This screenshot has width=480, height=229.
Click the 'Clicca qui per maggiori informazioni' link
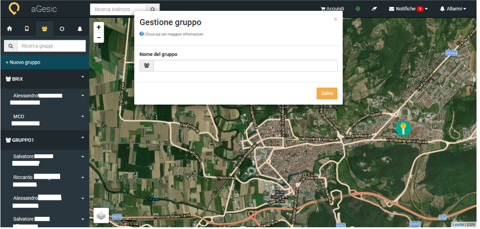[173, 34]
